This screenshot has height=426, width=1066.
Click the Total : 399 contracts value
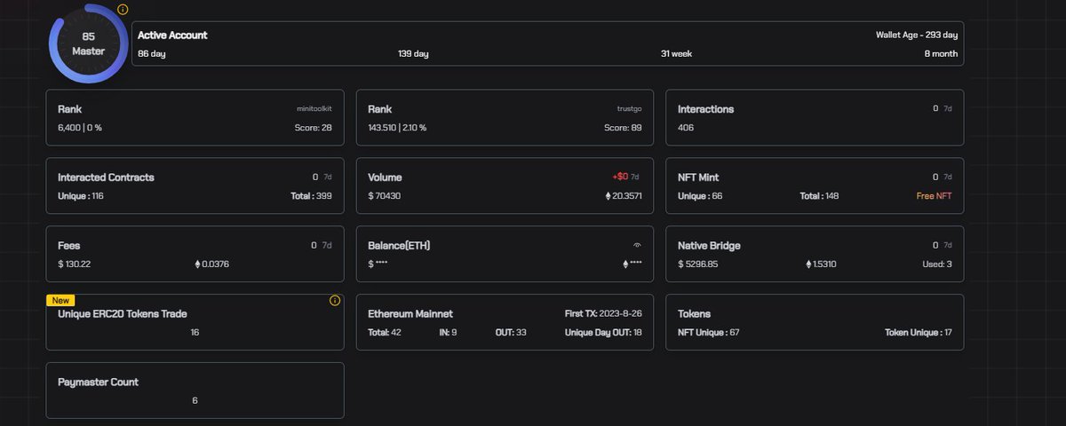pyautogui.click(x=312, y=195)
